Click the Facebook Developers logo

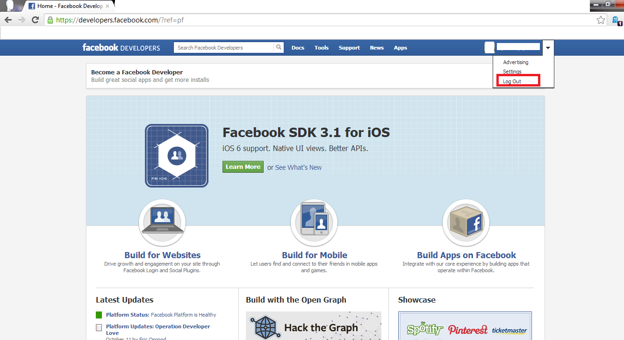click(x=121, y=48)
